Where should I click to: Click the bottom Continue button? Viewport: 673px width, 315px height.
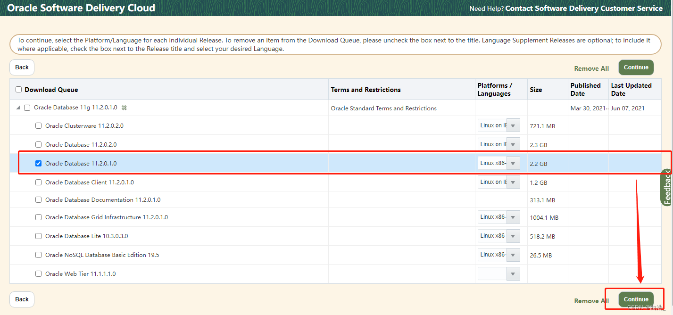(636, 299)
